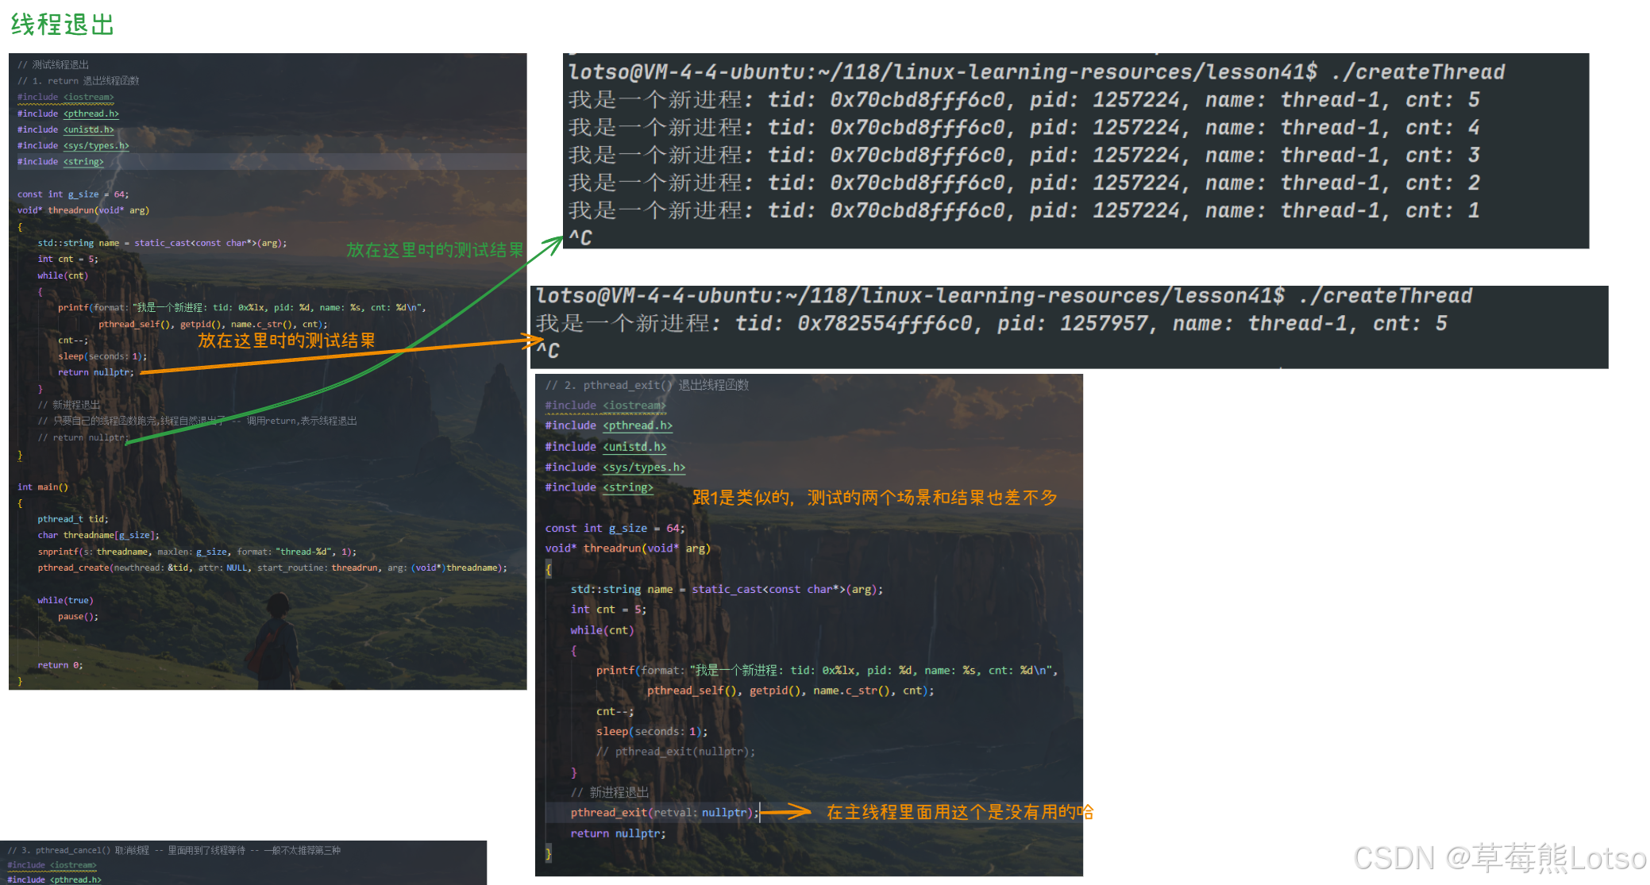Click 'int main()' in the left code
The height and width of the screenshot is (885, 1650).
point(43,487)
